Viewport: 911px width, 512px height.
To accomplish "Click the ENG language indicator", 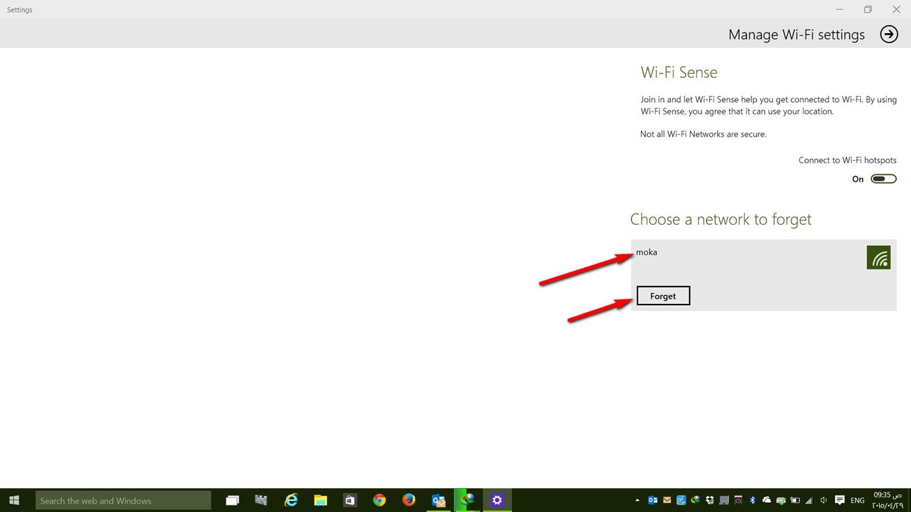I will pos(857,501).
